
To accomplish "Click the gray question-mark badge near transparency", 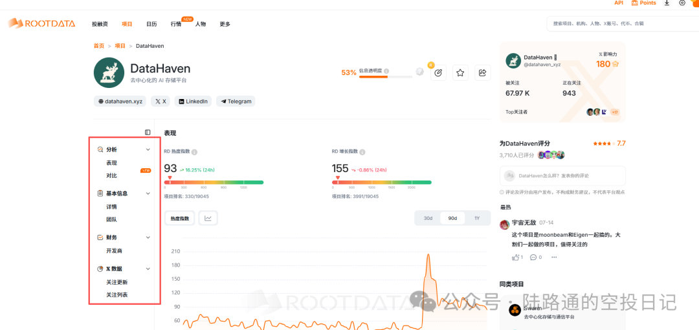I will (419, 72).
